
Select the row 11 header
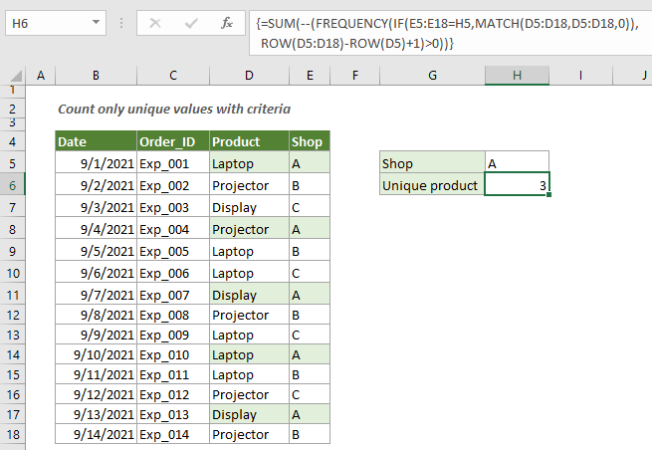pos(13,295)
